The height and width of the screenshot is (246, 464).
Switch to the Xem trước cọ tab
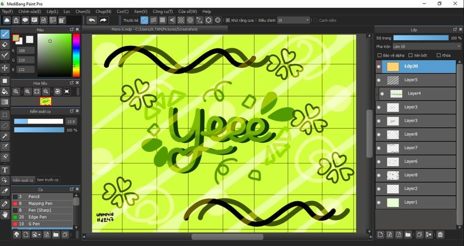(48, 180)
